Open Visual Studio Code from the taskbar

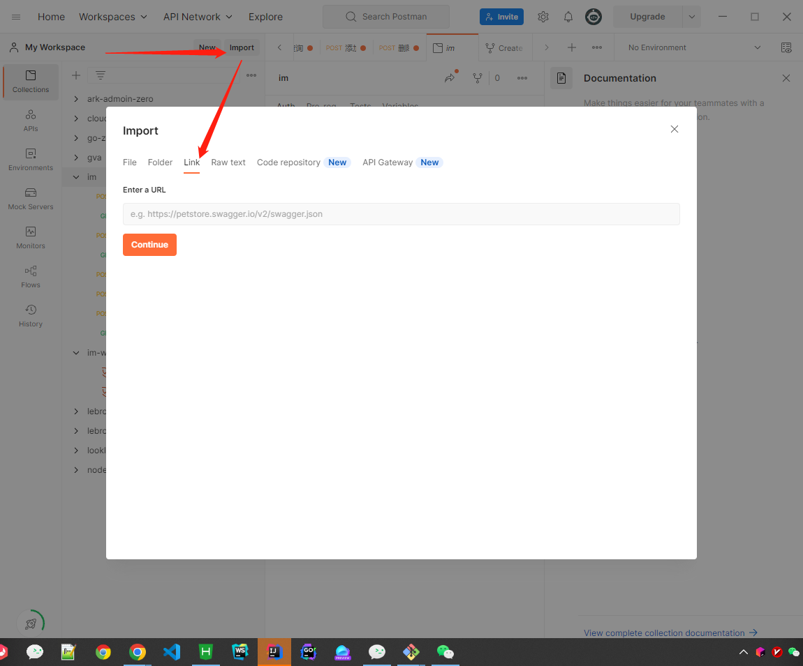tap(172, 651)
